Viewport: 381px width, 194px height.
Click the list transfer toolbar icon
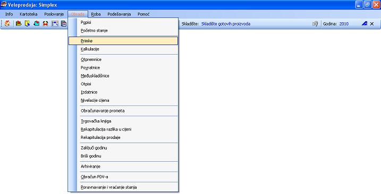point(55,23)
